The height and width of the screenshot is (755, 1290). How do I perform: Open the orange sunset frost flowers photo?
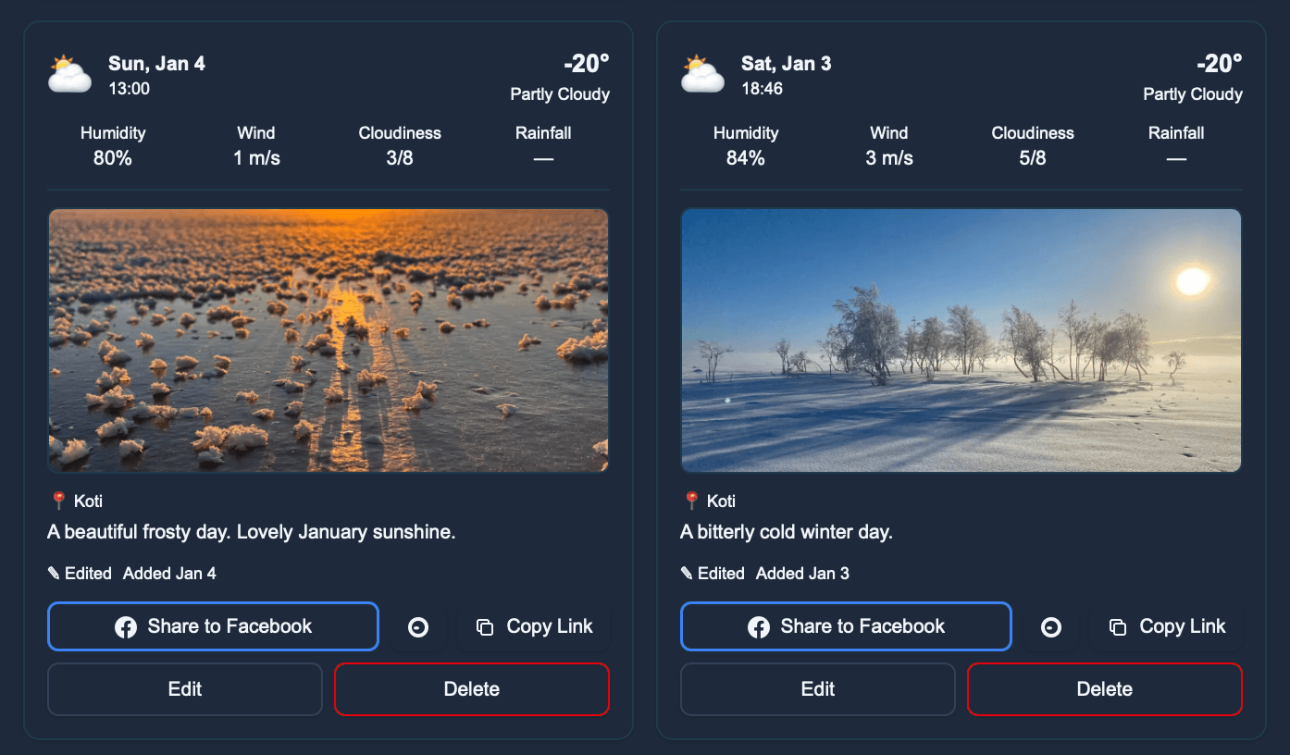pyautogui.click(x=329, y=340)
